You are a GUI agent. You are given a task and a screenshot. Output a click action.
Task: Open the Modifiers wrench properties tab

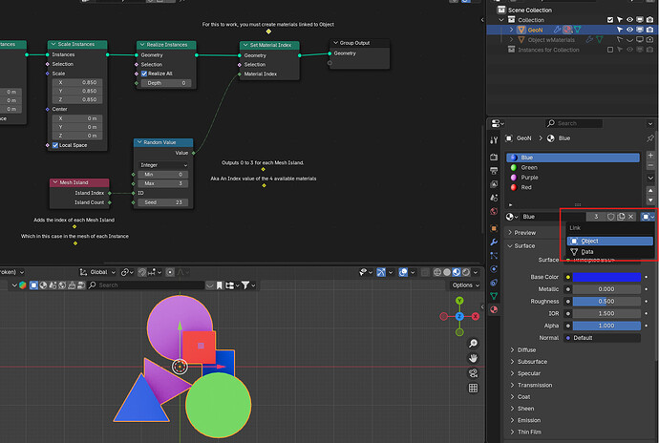[x=494, y=243]
